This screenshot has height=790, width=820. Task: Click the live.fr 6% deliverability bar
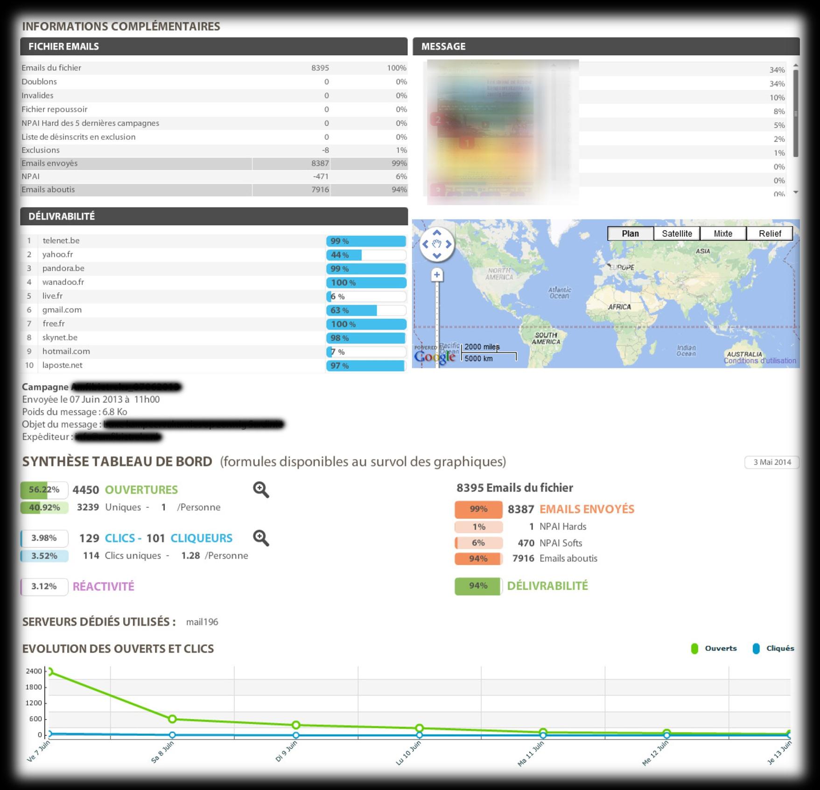click(x=366, y=297)
